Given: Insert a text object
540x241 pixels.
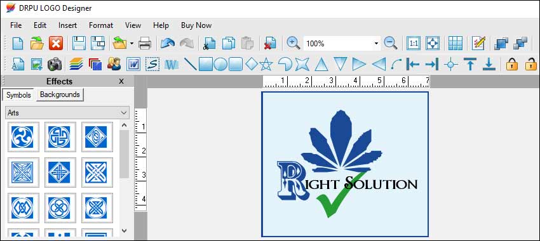Looking at the screenshot, I should pos(18,64).
